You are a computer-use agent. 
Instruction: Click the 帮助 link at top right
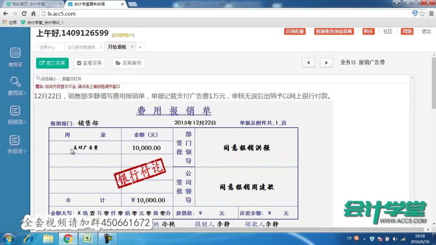[407, 31]
